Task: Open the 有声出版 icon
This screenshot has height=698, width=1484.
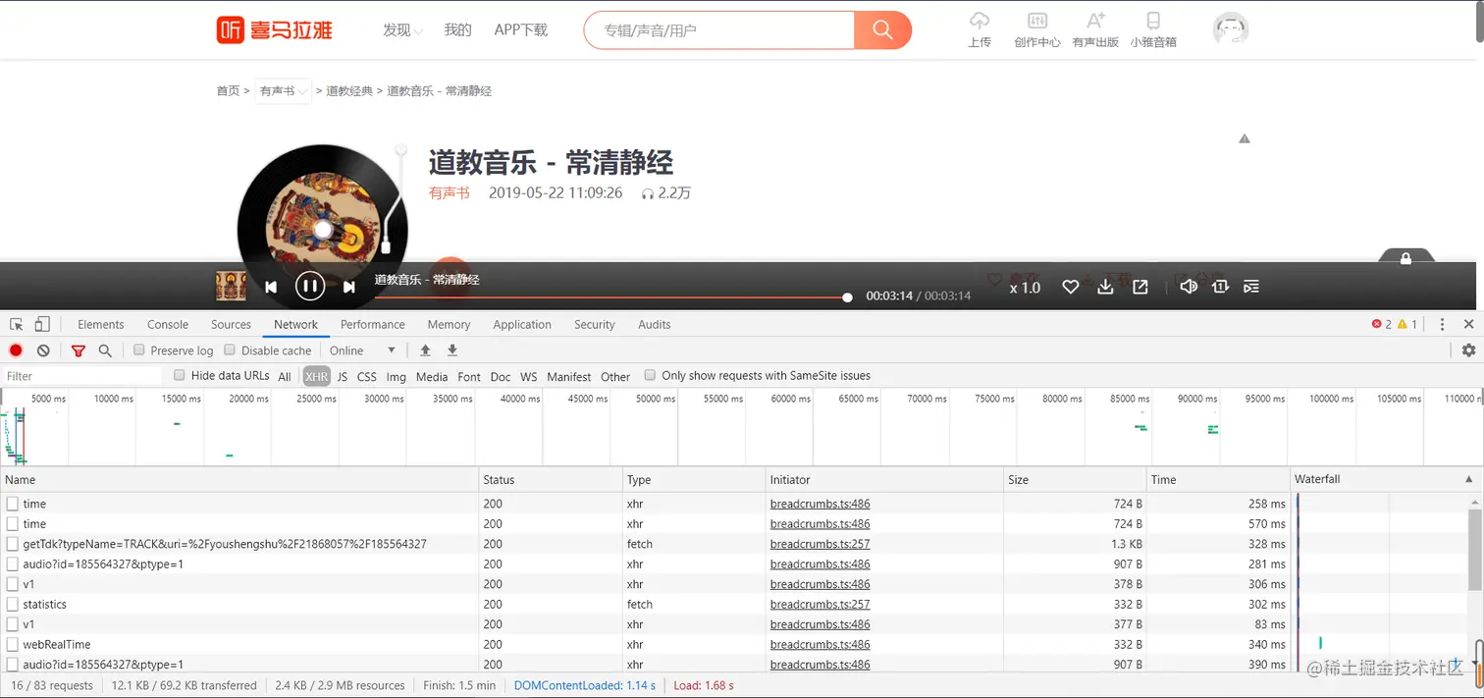Action: click(x=1095, y=21)
